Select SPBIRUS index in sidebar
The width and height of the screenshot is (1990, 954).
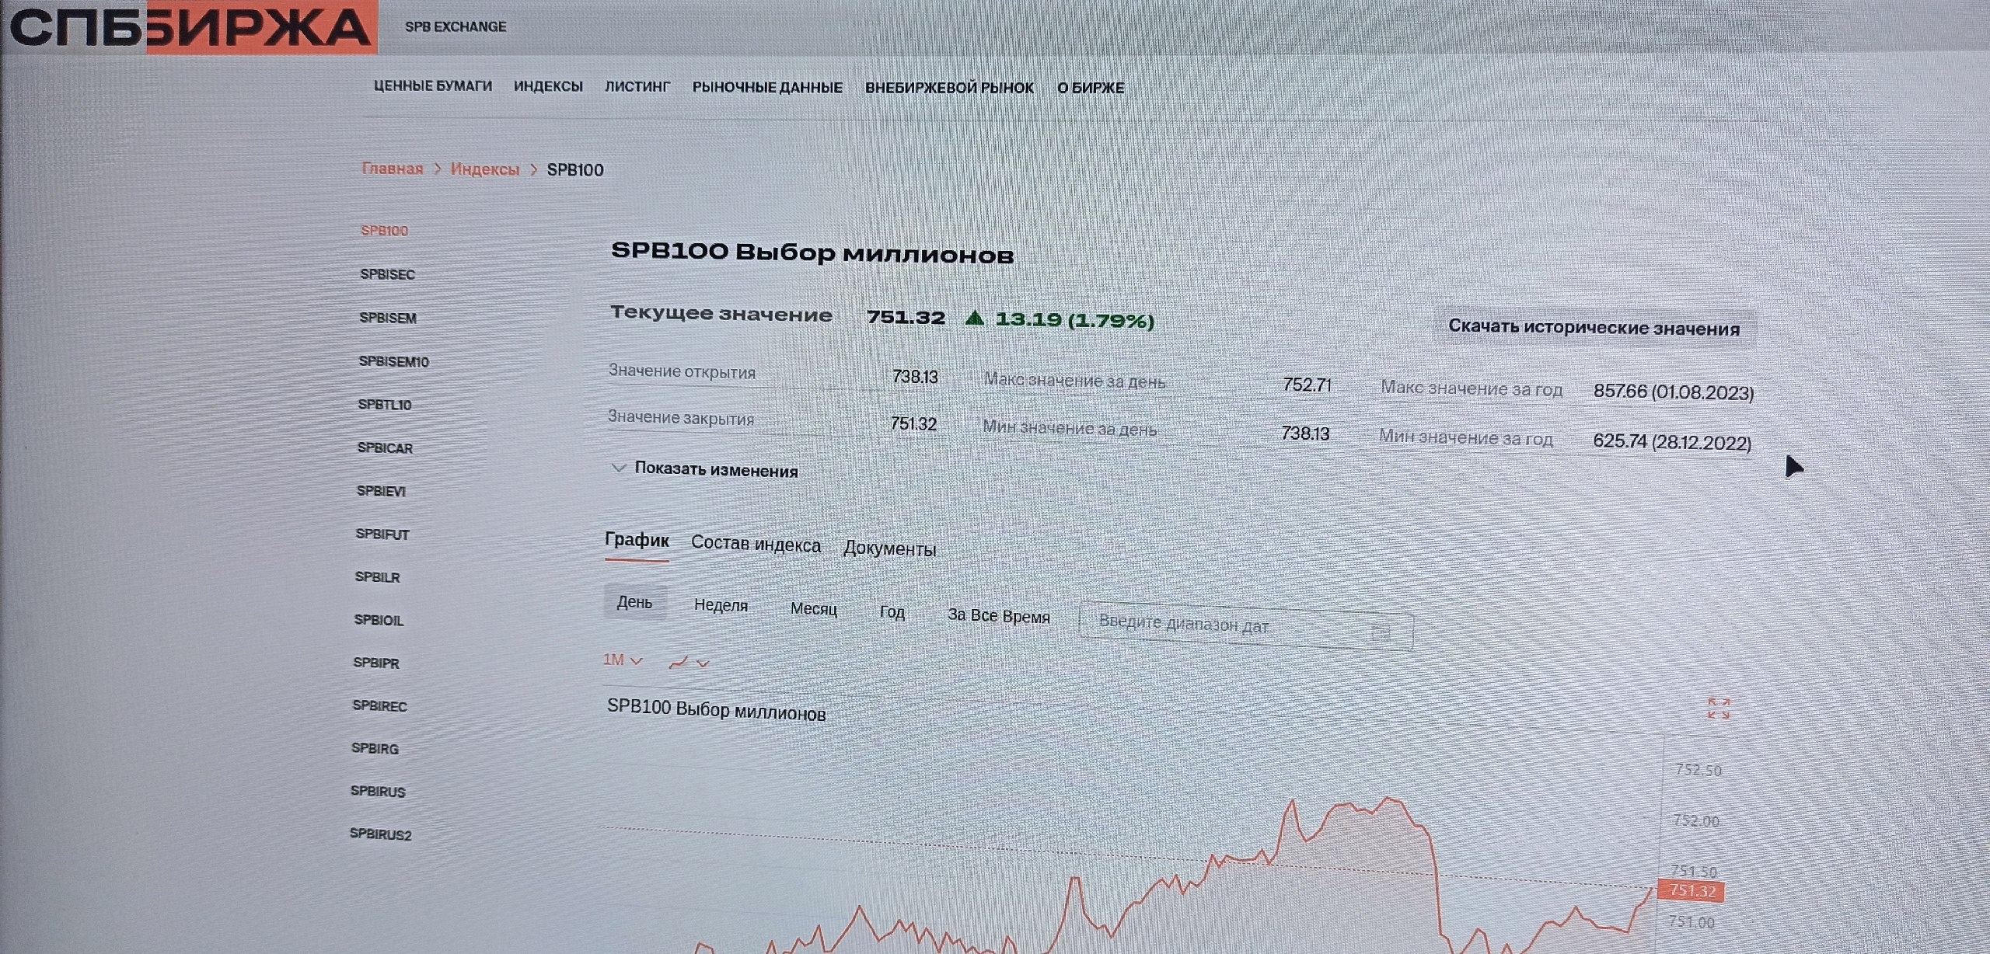click(x=378, y=791)
